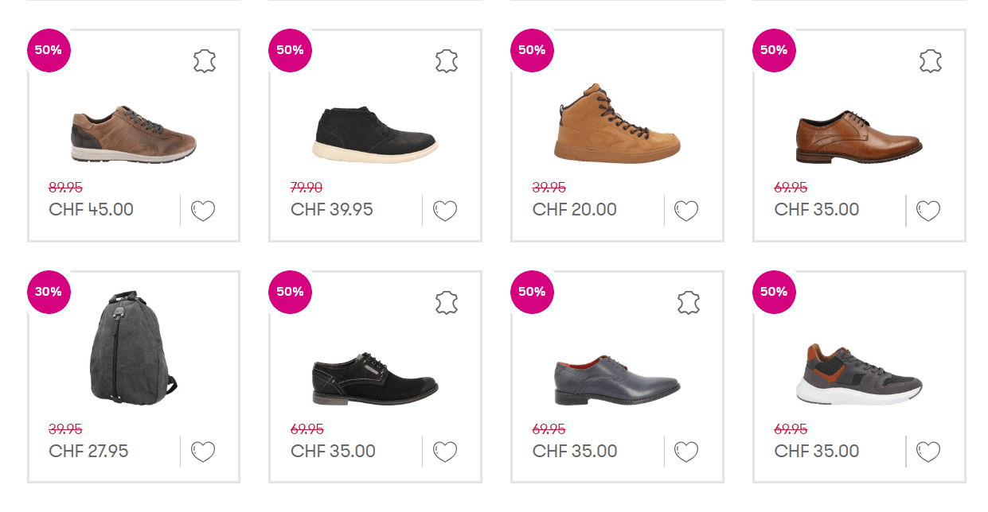Favorite the brown sneaker priced CHF 45.00
Viewport: 988px width, 512px height.
pos(203,211)
